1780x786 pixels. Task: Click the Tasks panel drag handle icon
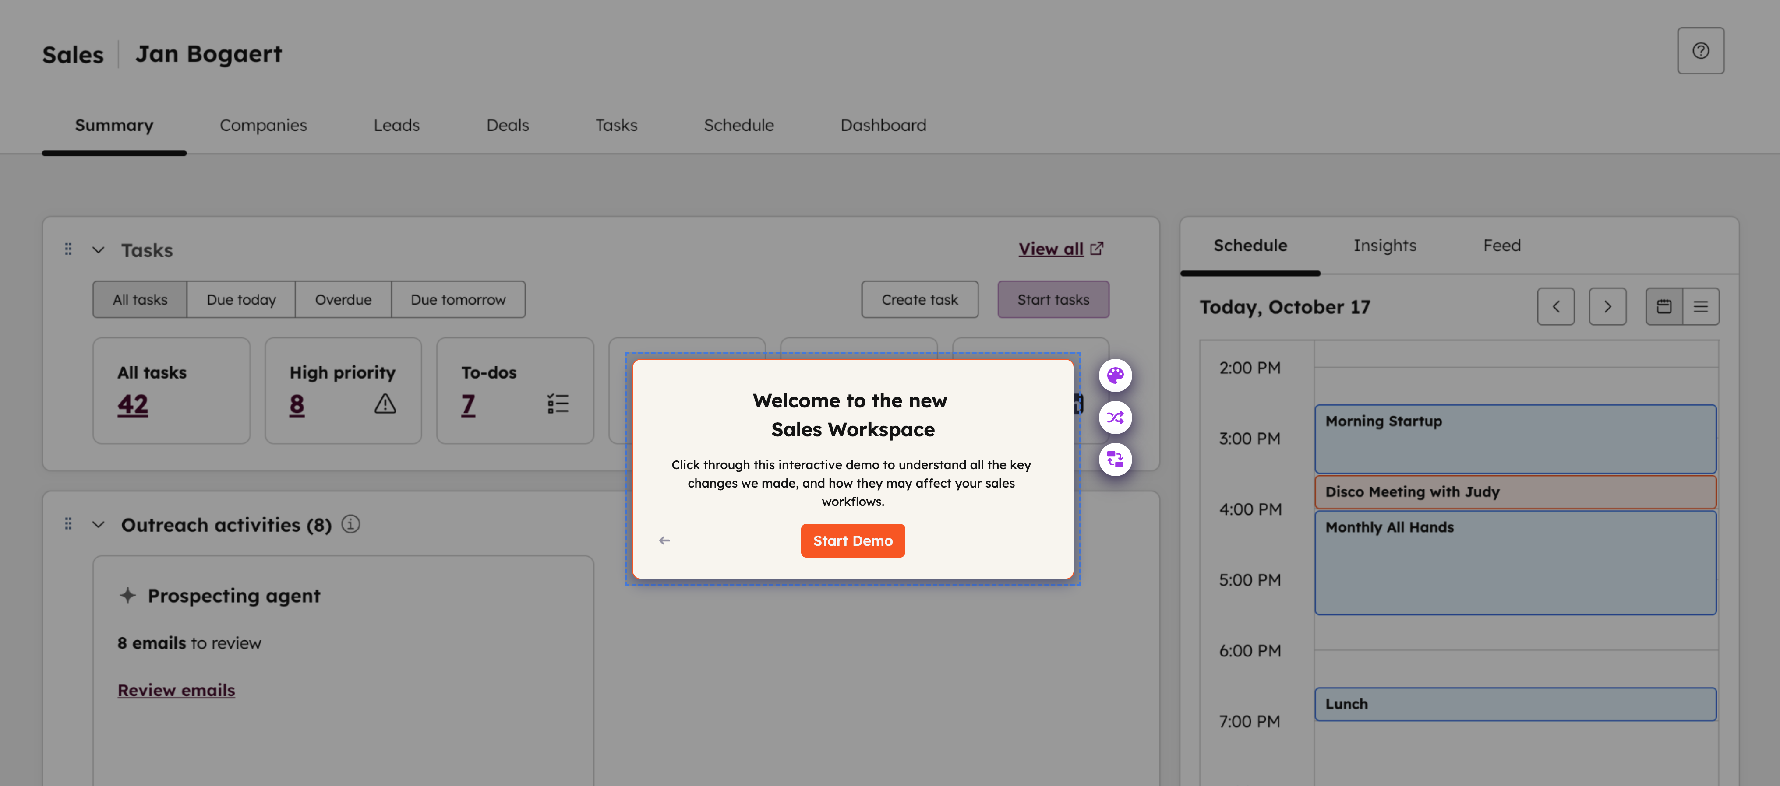[68, 249]
